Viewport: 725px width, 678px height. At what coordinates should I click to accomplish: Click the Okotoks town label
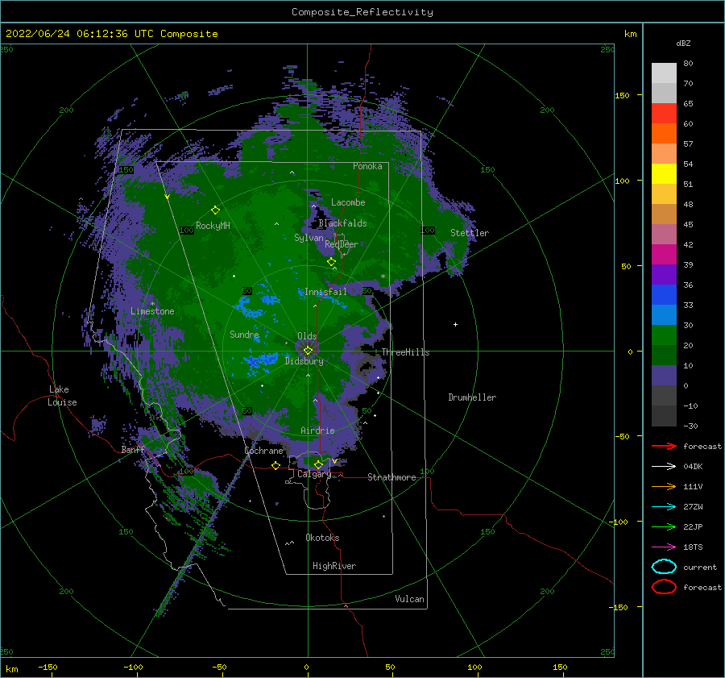[x=322, y=538]
